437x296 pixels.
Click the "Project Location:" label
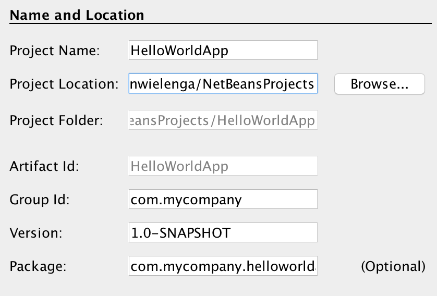[64, 84]
